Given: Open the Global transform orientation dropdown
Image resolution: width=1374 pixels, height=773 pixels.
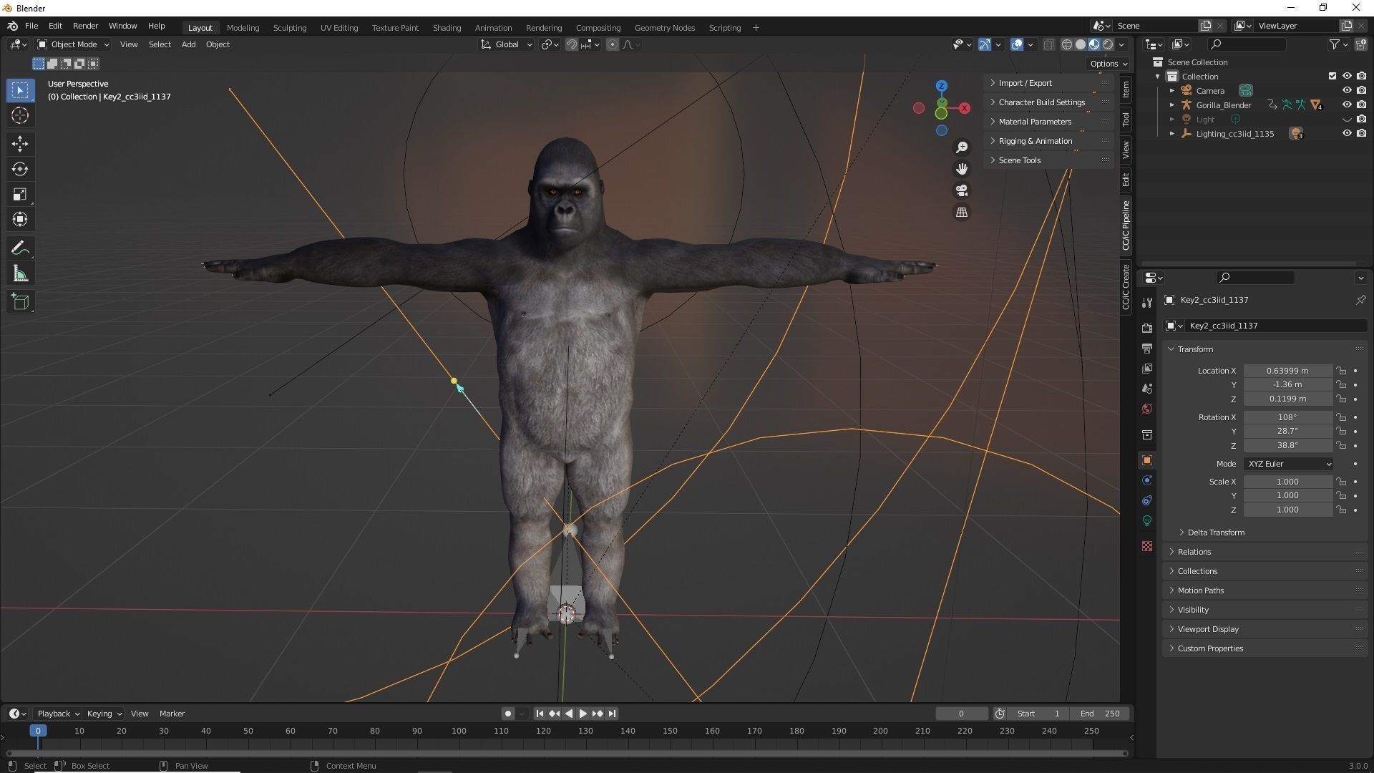Looking at the screenshot, I should coord(507,44).
